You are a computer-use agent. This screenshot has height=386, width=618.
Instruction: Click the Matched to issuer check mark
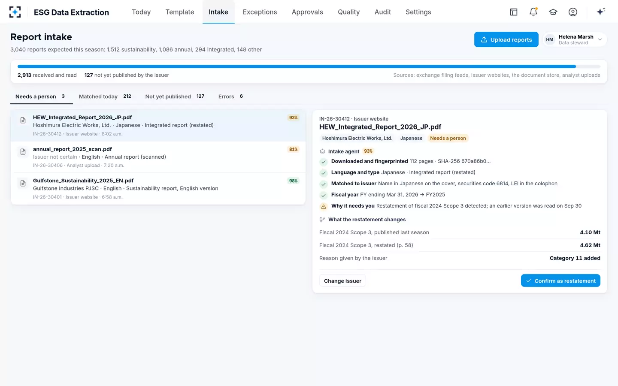(x=324, y=184)
